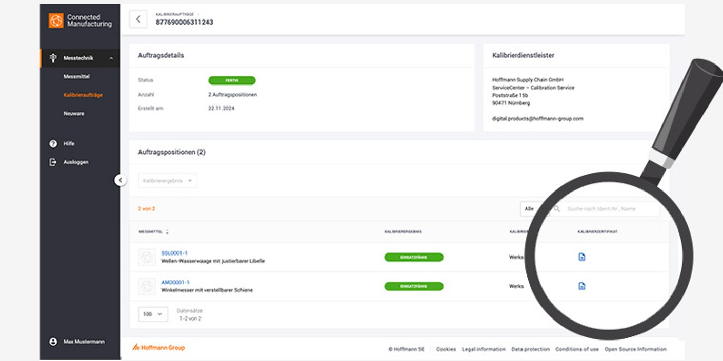Open the 100 Datensätze page size dropdown
The height and width of the screenshot is (361, 723).
[152, 314]
